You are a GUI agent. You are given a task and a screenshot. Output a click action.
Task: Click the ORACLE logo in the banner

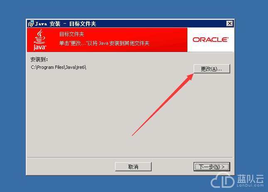click(x=211, y=40)
